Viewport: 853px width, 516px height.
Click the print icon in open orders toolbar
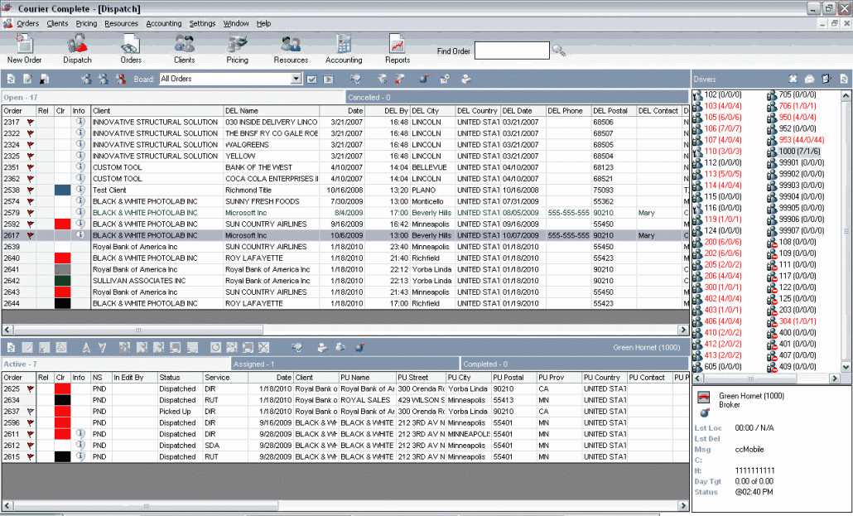pyautogui.click(x=466, y=79)
